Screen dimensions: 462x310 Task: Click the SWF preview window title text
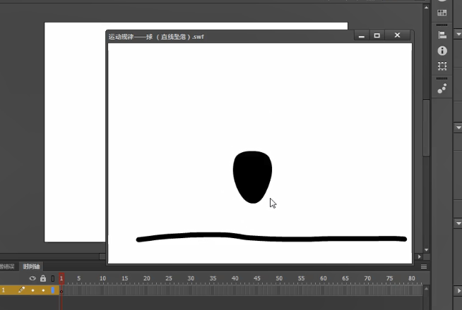click(156, 37)
